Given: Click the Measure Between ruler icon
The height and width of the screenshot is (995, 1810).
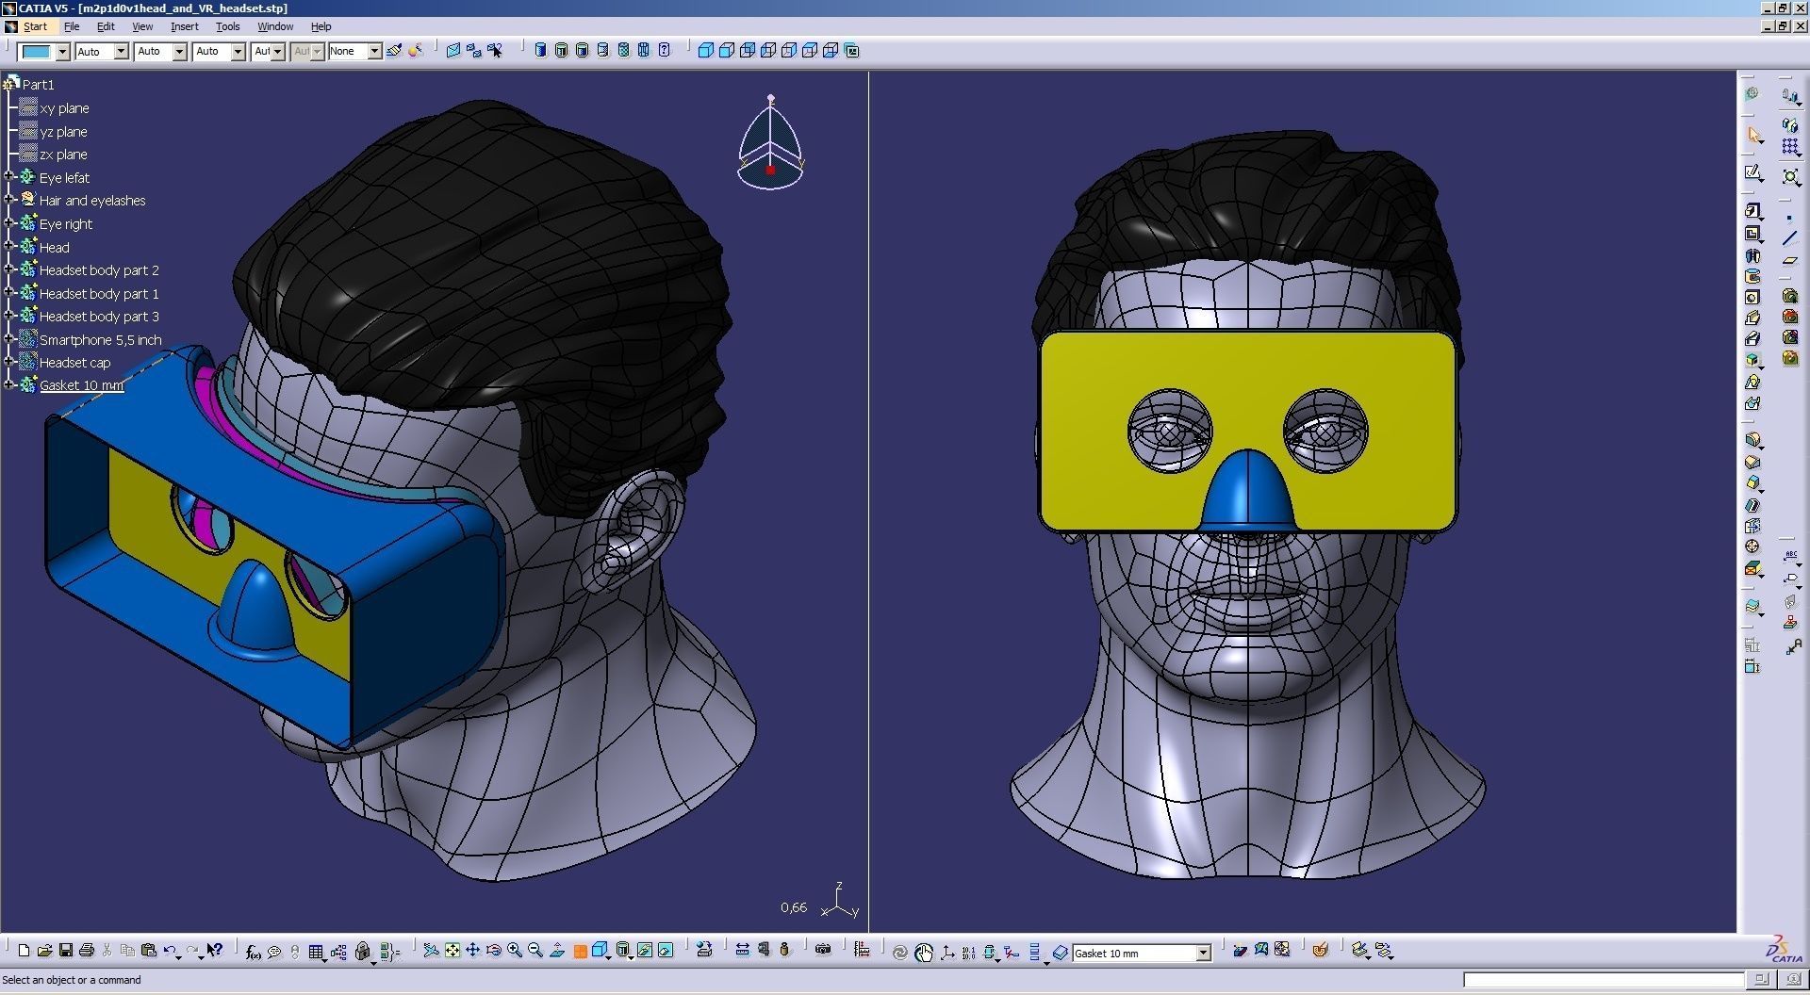Looking at the screenshot, I should click(742, 951).
